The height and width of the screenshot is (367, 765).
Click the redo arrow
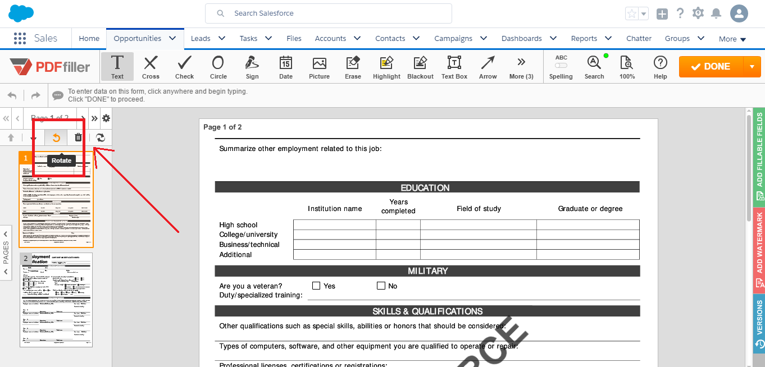(35, 95)
